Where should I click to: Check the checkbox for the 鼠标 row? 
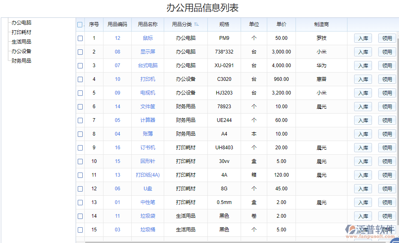tap(80, 38)
